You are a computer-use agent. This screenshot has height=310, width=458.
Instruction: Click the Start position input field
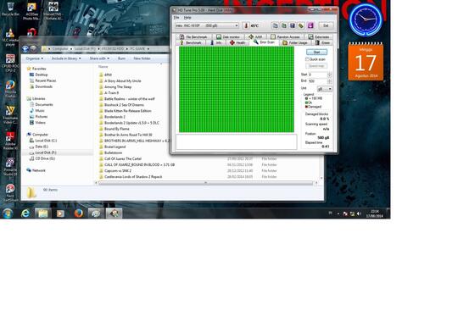tap(317, 75)
